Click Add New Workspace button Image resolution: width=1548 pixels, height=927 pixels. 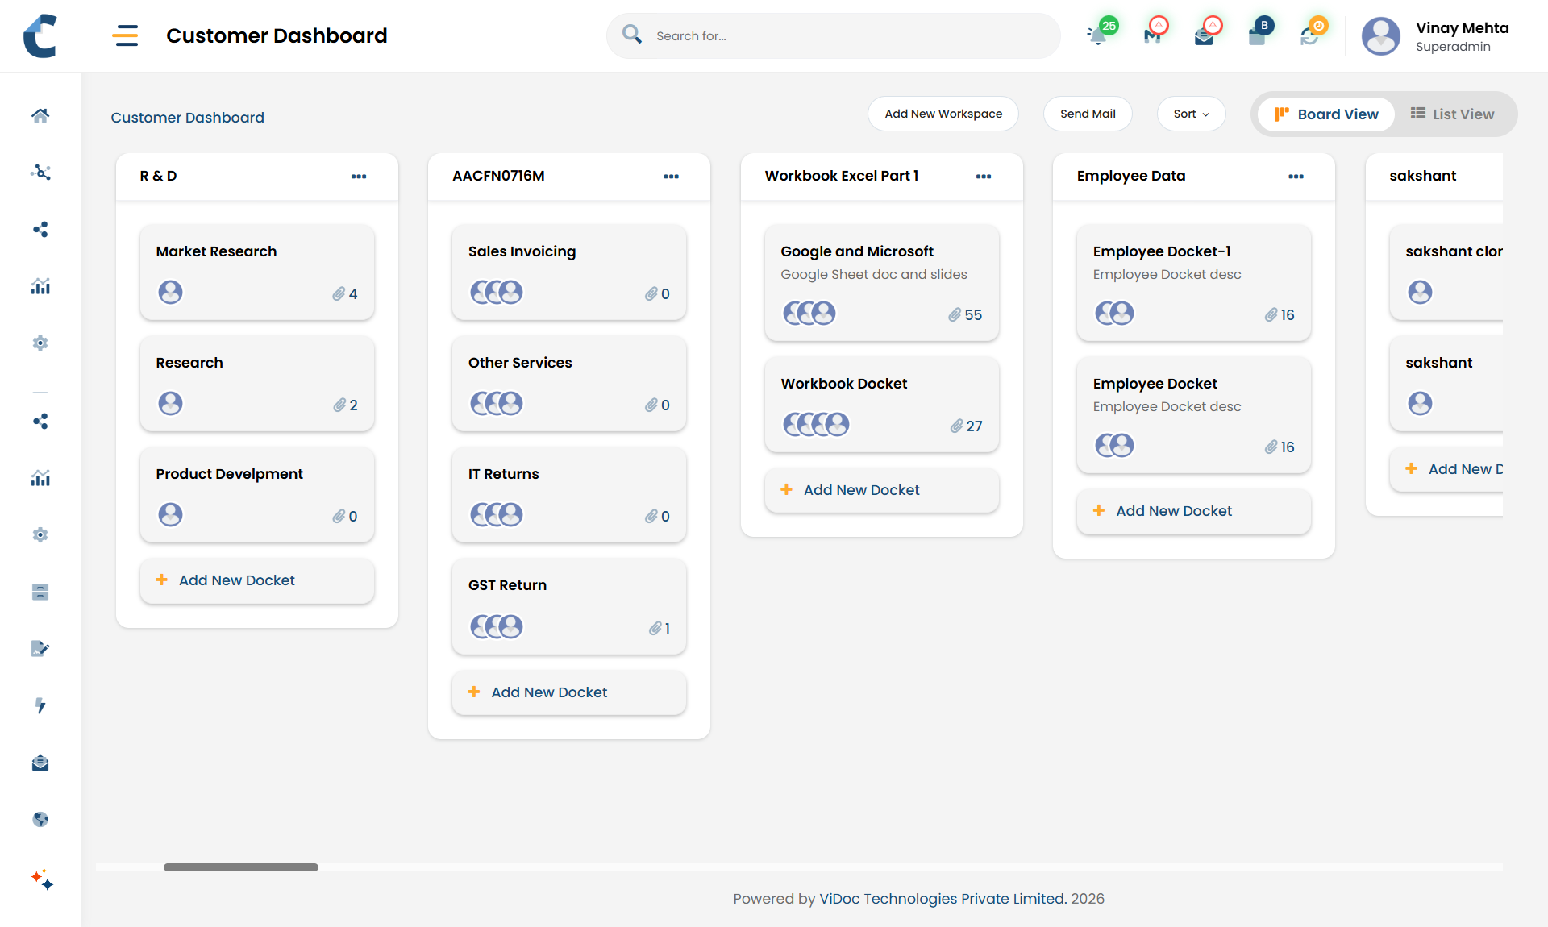[943, 114]
